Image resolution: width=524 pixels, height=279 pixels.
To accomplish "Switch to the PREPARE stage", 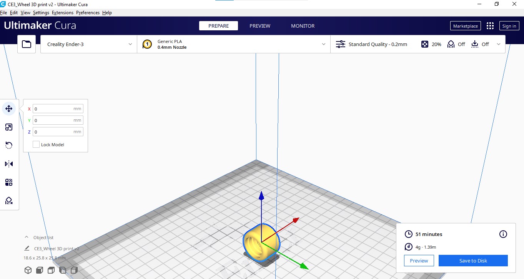I will [x=218, y=26].
